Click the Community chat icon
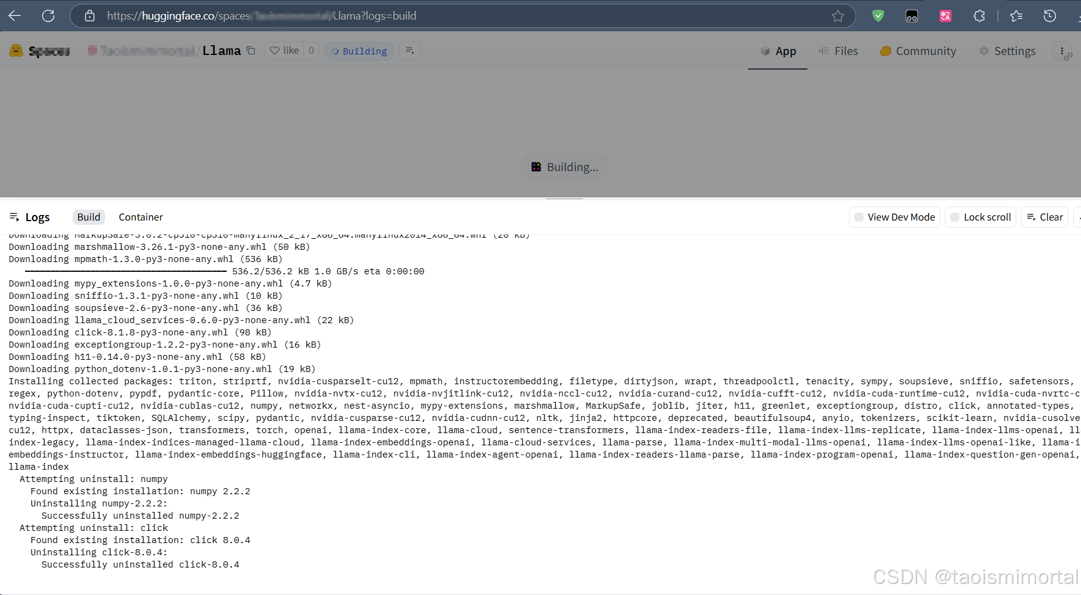 point(885,51)
